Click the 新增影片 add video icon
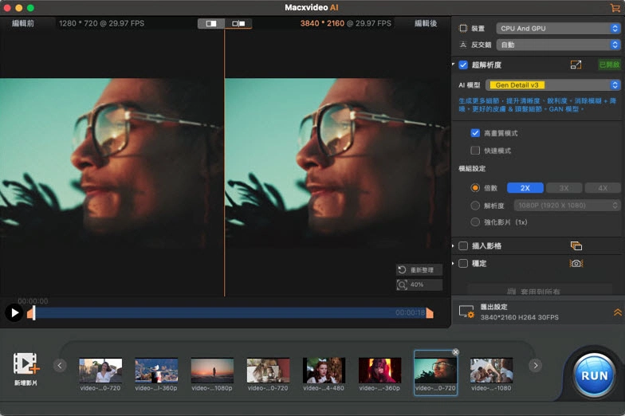625x416 pixels. pyautogui.click(x=26, y=365)
